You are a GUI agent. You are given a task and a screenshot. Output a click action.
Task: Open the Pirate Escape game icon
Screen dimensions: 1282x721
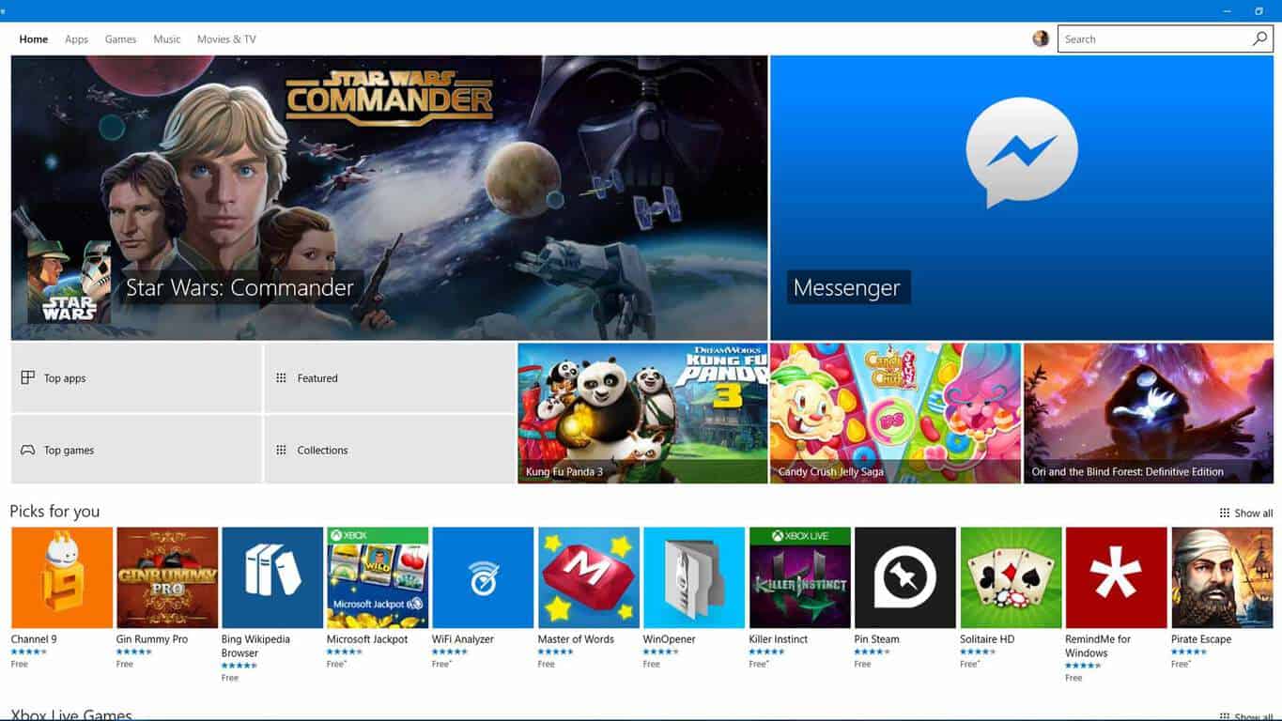(x=1222, y=577)
